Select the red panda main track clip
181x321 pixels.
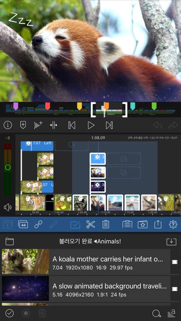[x=98, y=202]
